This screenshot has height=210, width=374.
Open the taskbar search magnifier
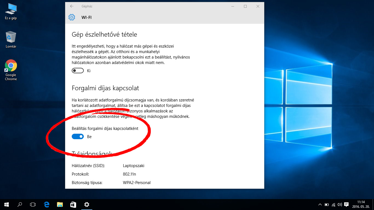(20, 204)
